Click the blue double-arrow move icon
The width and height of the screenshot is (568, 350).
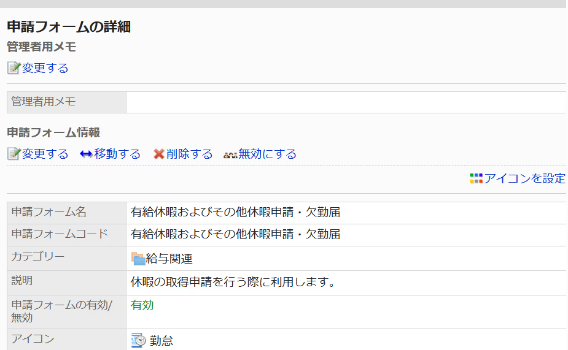tap(86, 154)
